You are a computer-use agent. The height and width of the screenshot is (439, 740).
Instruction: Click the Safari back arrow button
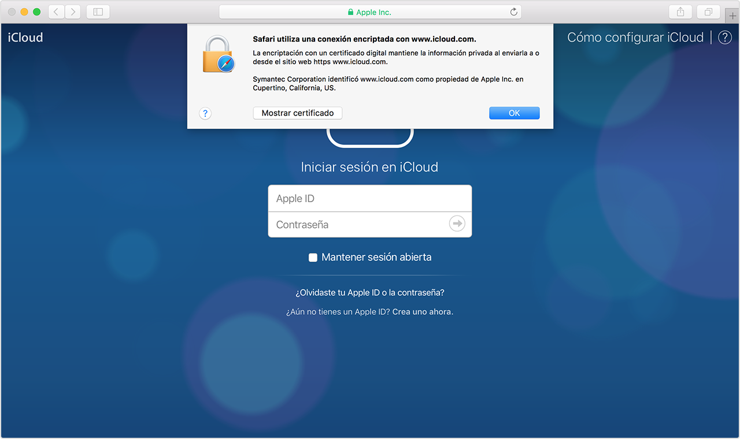[x=56, y=12]
